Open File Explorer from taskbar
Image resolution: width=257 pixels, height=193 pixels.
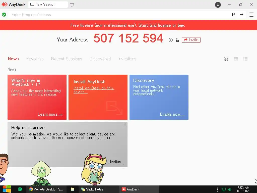point(73,189)
